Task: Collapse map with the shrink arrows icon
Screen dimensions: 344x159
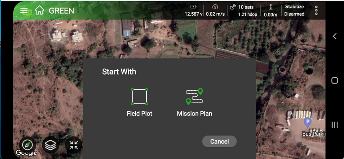Action: (74, 145)
